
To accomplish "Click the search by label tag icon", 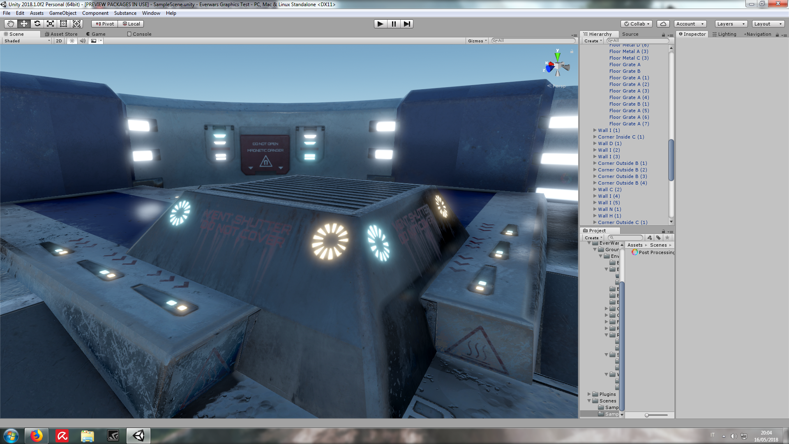I will coord(658,238).
